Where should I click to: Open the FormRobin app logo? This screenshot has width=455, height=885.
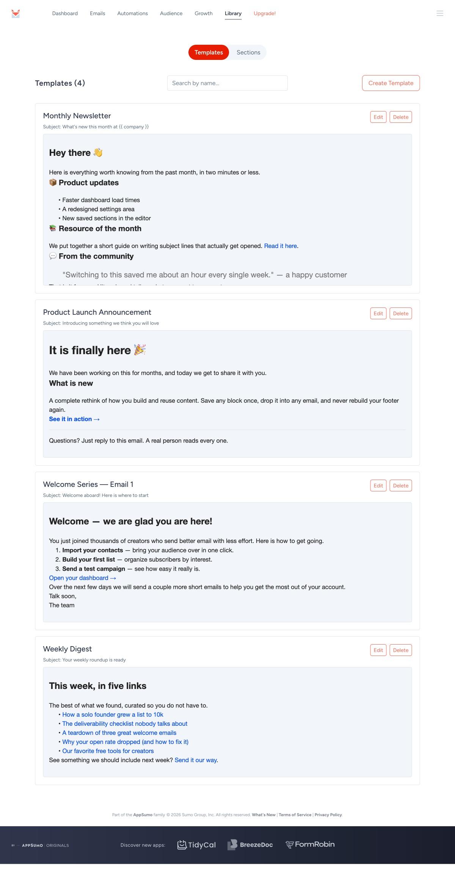pos(310,844)
